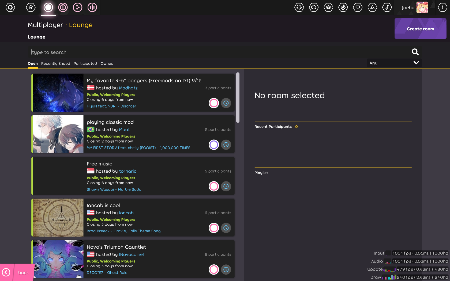The height and width of the screenshot is (281, 450).
Task: Select the osu!catch ruleset icon
Action: click(x=77, y=7)
